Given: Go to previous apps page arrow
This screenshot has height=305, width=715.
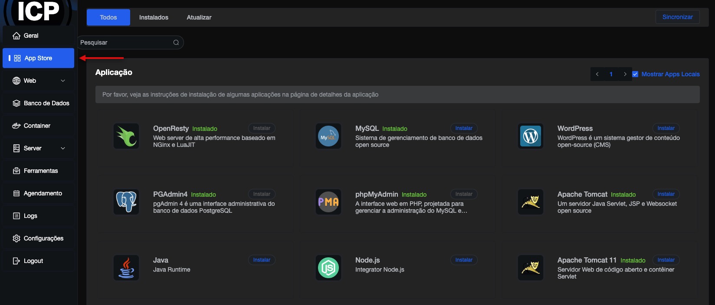Looking at the screenshot, I should [597, 74].
